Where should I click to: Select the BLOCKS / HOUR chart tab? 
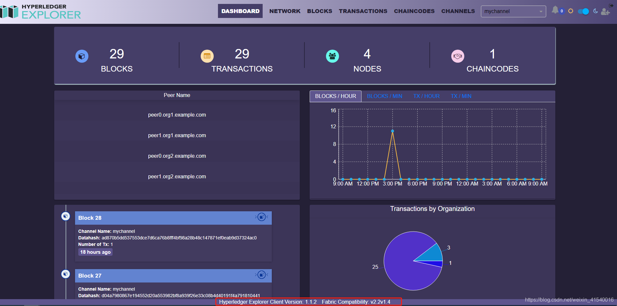335,96
